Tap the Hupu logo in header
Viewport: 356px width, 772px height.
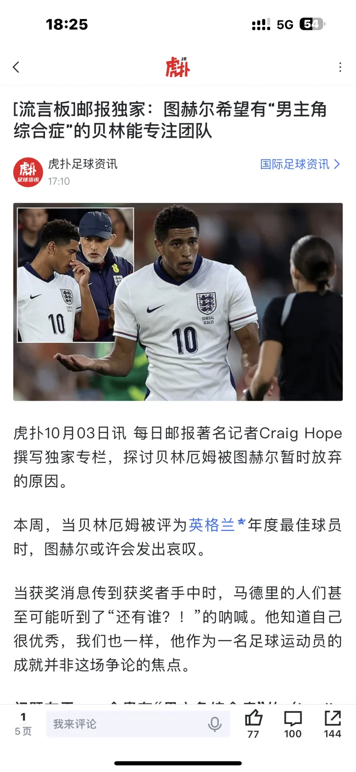click(x=178, y=67)
